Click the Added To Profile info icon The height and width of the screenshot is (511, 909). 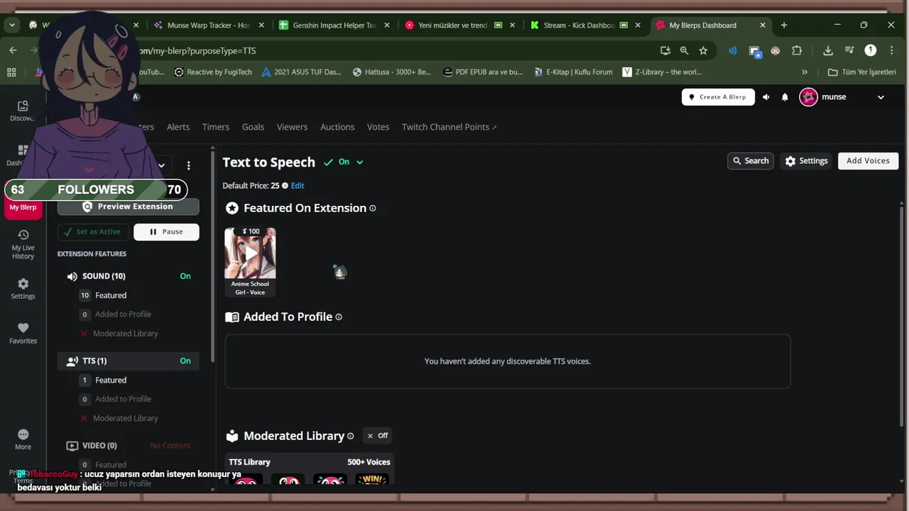tap(339, 317)
